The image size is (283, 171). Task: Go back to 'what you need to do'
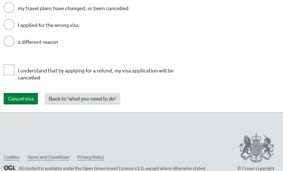tap(82, 99)
